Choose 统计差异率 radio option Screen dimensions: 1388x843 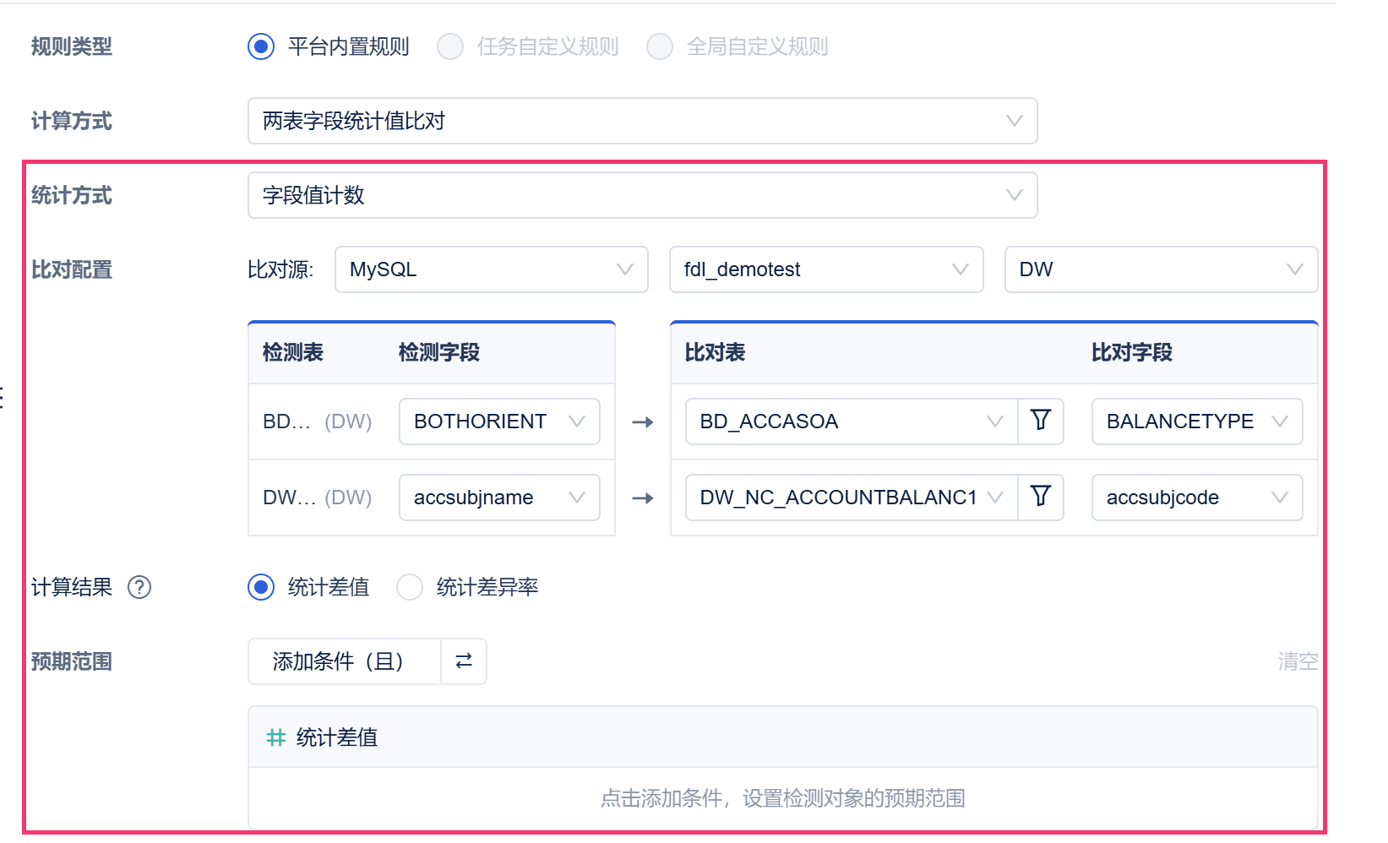coord(410,587)
